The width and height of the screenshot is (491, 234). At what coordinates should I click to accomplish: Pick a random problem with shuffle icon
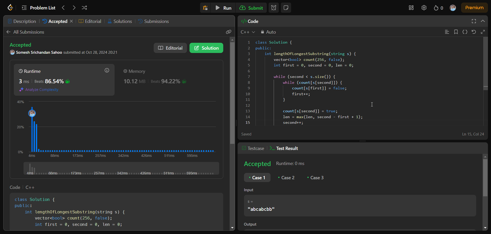coord(84,8)
